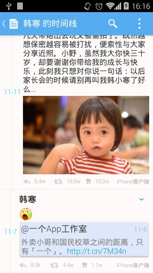The image size is (153, 273).
Task: Expand the chevron menu on 韩寒's post
Action: click(142, 199)
